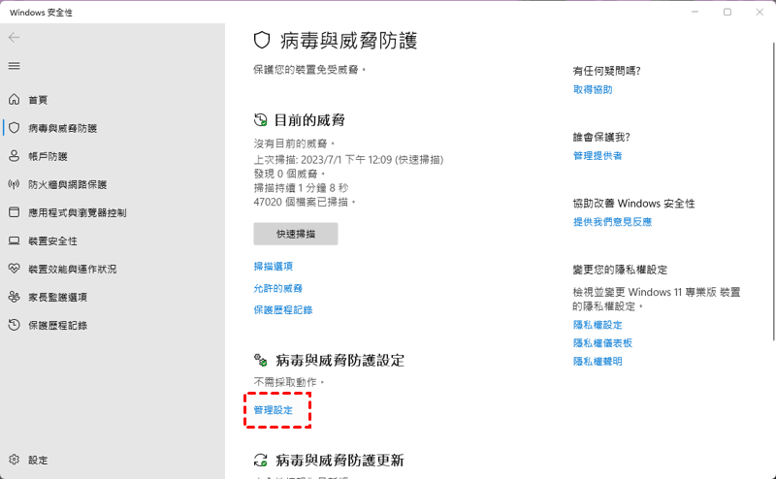The image size is (776, 479).
Task: Click the 允許的威脅 link
Action: point(277,288)
